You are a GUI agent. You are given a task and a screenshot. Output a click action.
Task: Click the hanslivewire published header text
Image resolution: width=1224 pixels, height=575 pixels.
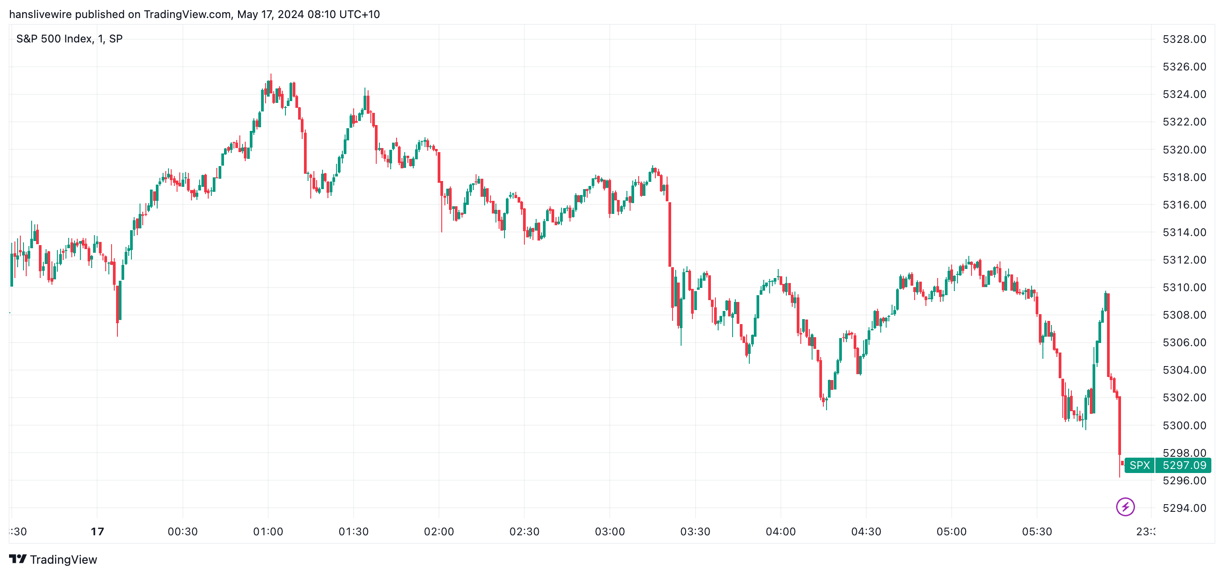194,14
